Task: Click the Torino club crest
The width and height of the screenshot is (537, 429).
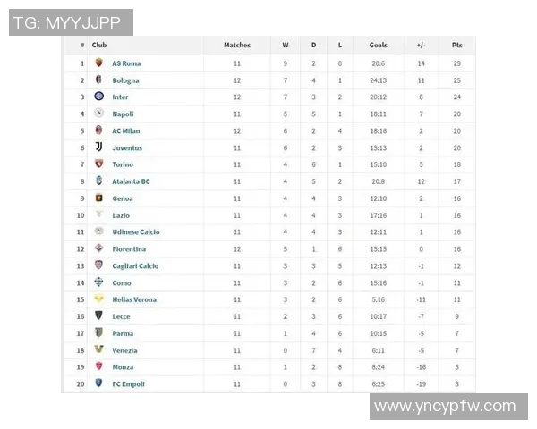Action: coord(99,164)
